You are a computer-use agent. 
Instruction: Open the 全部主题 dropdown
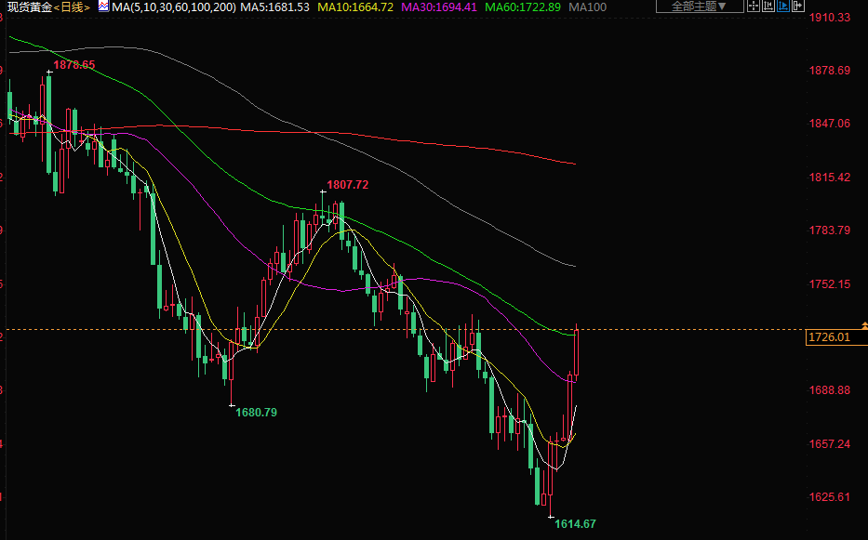pos(699,7)
